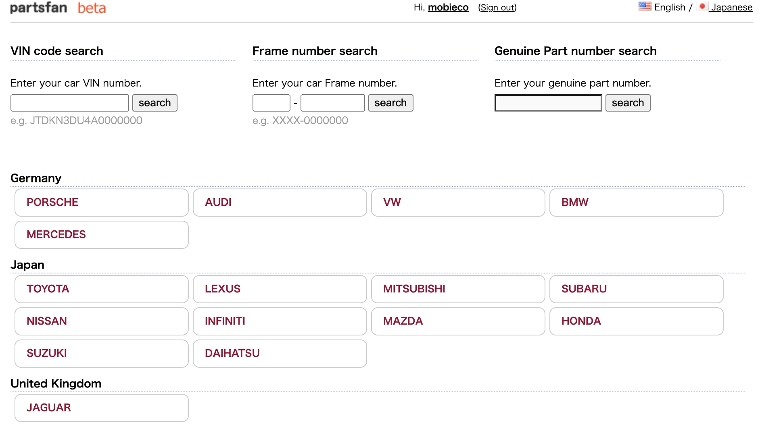This screenshot has width=760, height=443.
Task: Click 'Enter your genuine part number.' label
Action: click(x=573, y=83)
